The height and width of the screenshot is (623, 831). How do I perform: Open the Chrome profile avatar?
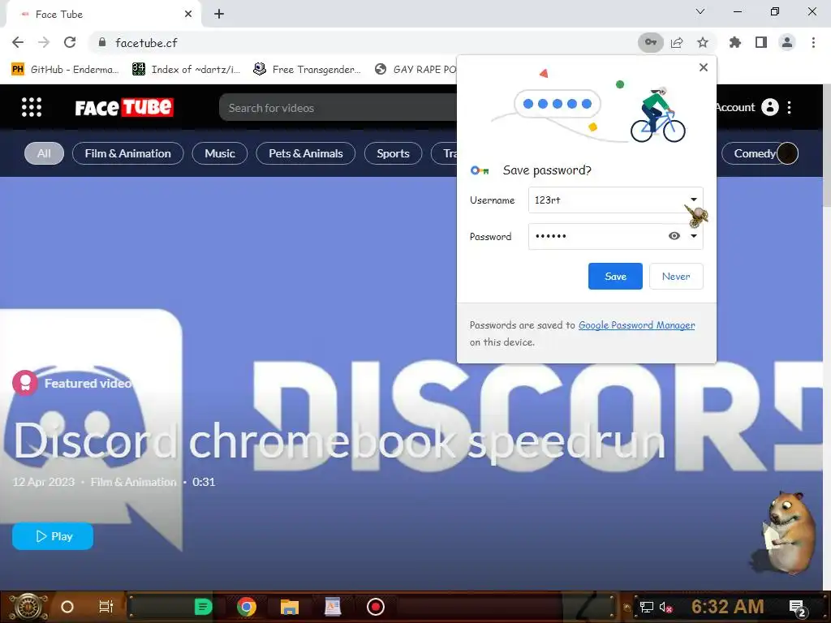(x=787, y=42)
